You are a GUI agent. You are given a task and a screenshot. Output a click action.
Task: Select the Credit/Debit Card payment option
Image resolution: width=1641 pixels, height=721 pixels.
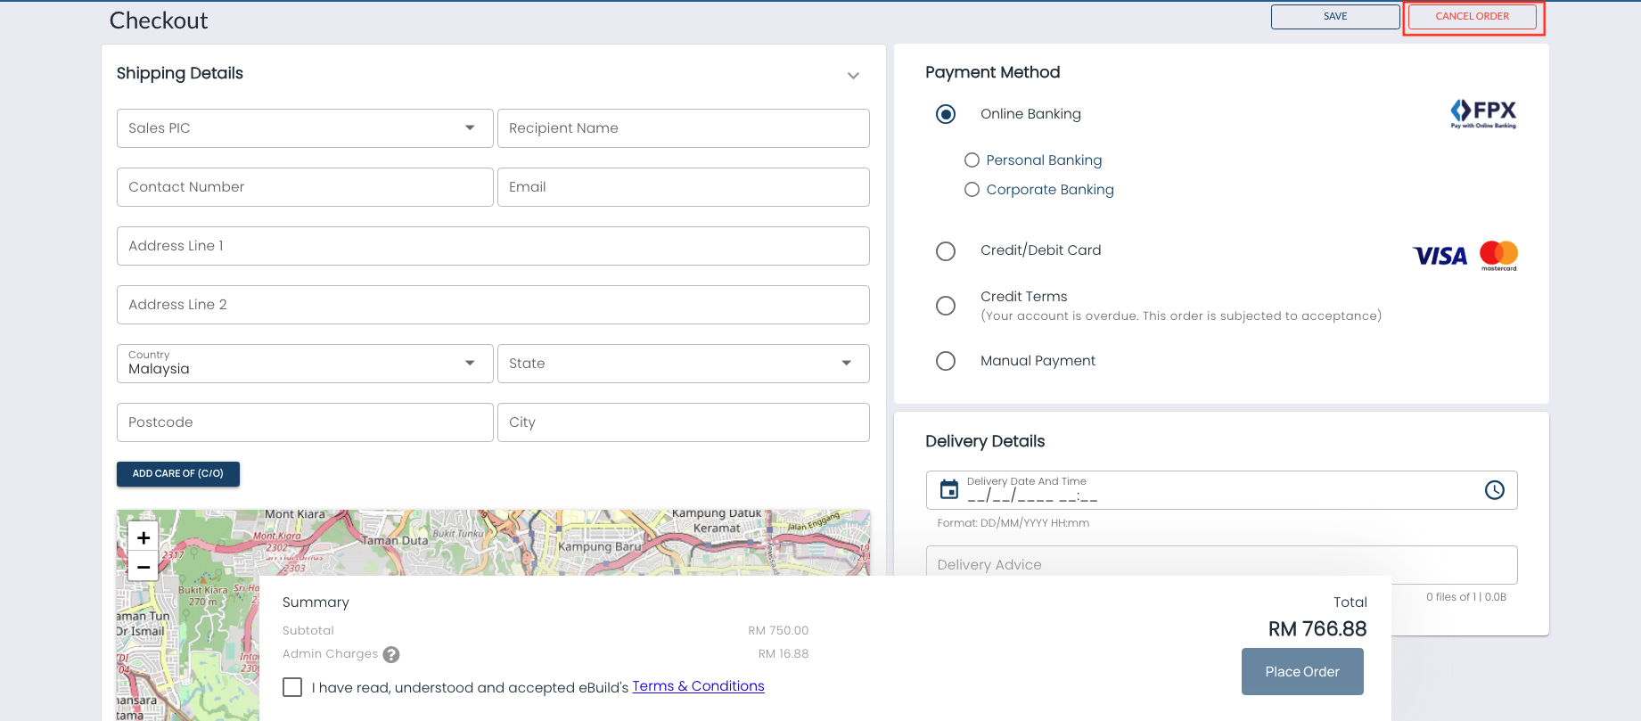pos(946,251)
